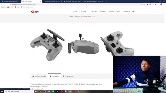This screenshot has width=166, height=93.
Task: Open the About Us menu item
Action: 127,11
